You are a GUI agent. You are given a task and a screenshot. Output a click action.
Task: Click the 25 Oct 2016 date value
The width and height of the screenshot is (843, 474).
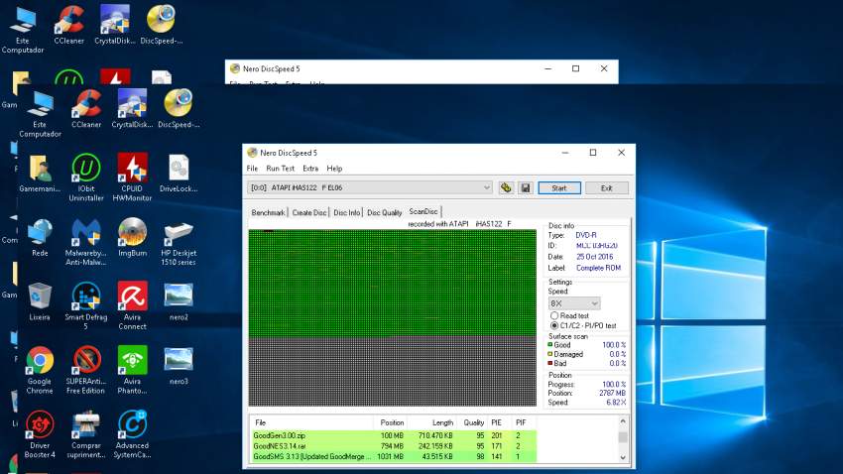594,257
